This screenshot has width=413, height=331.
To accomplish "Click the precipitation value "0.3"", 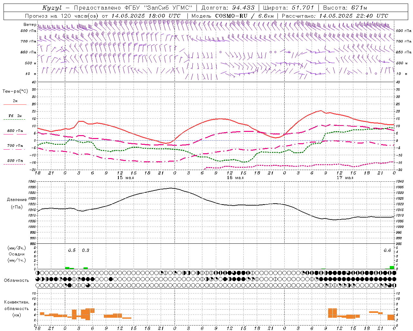I will coord(86,251).
